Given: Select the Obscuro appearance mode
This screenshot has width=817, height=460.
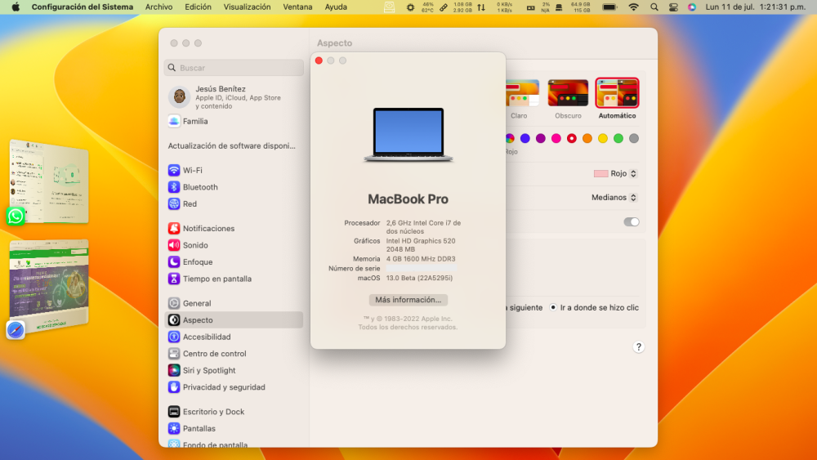Looking at the screenshot, I should point(568,99).
